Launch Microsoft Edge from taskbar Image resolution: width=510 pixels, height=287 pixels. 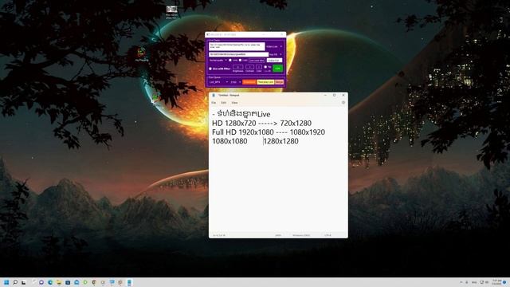50,282
